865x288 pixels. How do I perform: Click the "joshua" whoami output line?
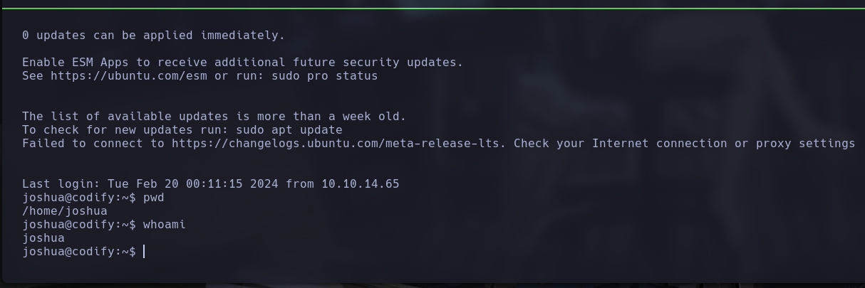(43, 238)
